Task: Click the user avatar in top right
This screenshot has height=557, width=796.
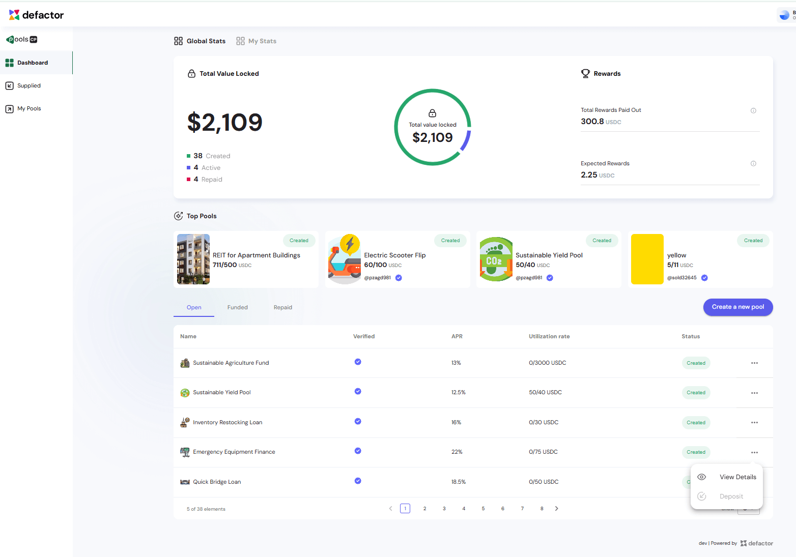Action: [x=784, y=15]
